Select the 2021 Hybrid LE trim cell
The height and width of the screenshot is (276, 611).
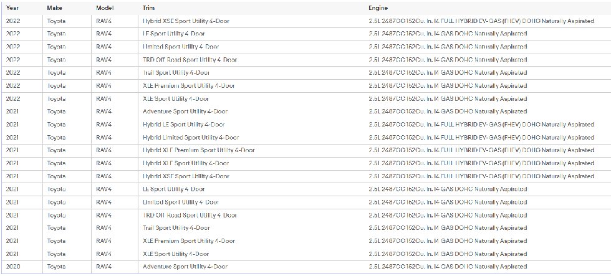(184, 125)
